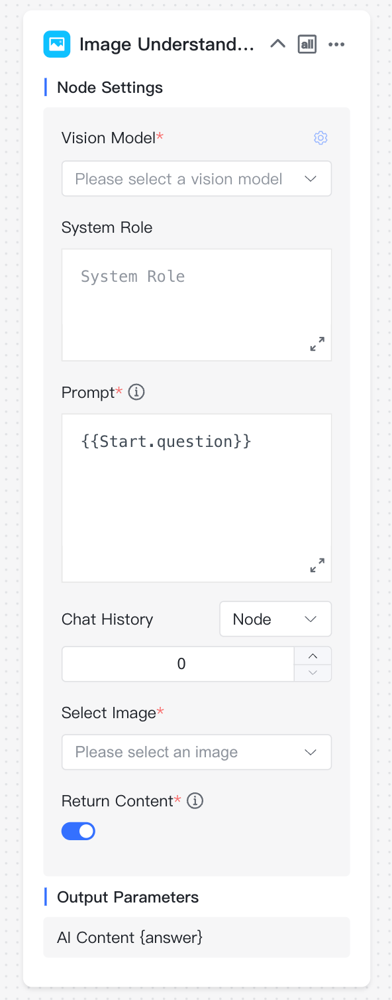Open the Select Image dropdown
This screenshot has height=1000, width=392.
(197, 752)
